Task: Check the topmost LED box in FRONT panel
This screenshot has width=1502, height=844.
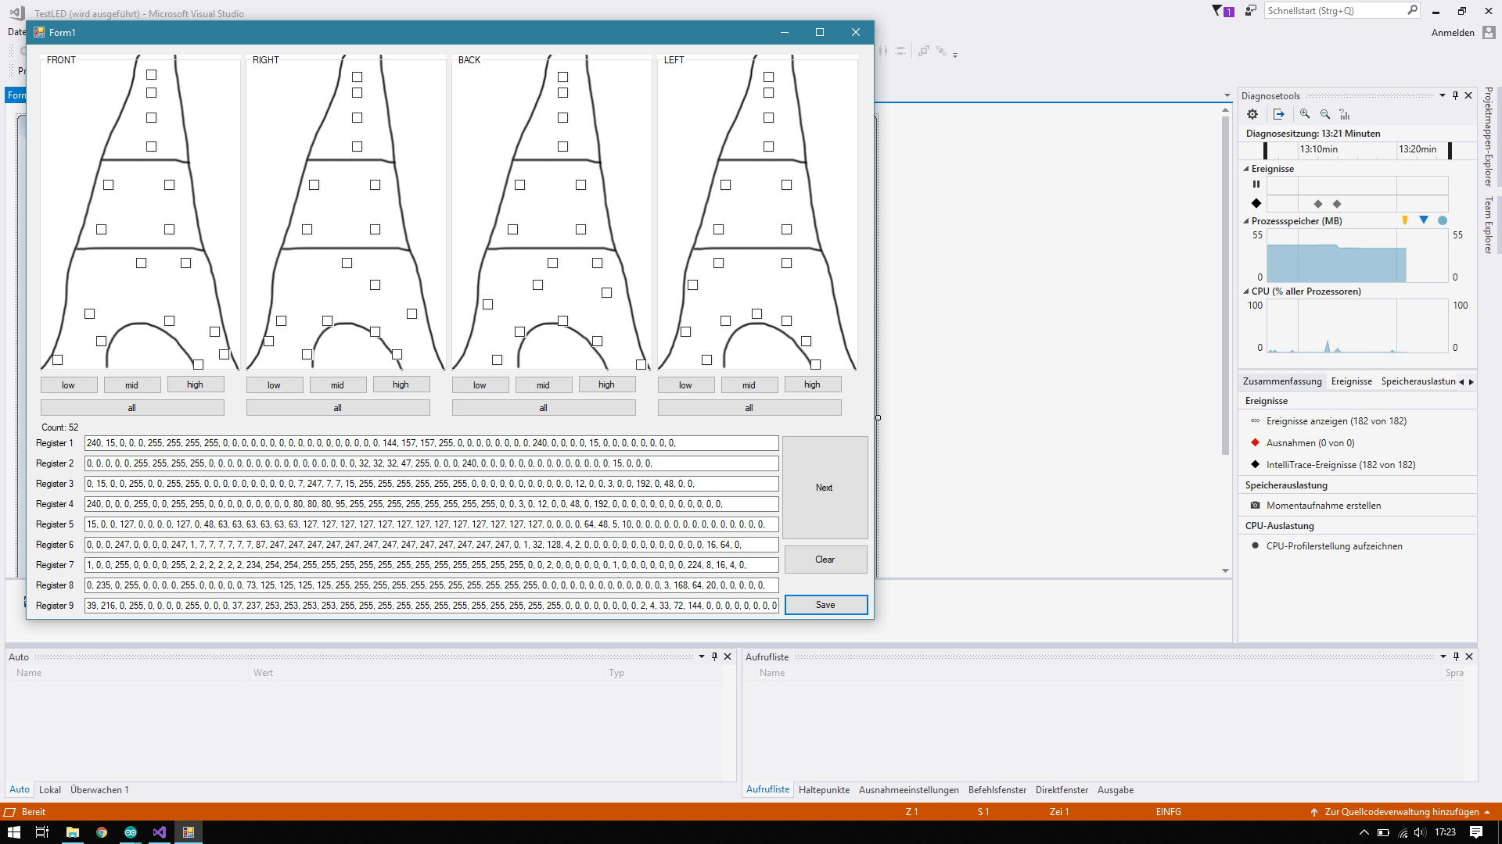Action: pos(152,75)
